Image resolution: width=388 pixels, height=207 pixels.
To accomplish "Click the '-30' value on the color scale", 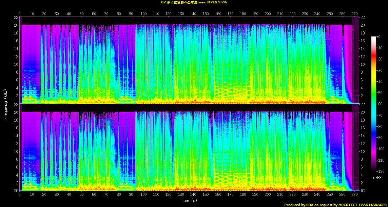I will point(379,70).
